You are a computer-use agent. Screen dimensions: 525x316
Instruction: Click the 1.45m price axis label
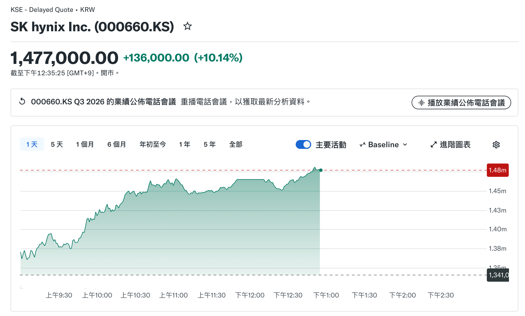click(x=498, y=191)
